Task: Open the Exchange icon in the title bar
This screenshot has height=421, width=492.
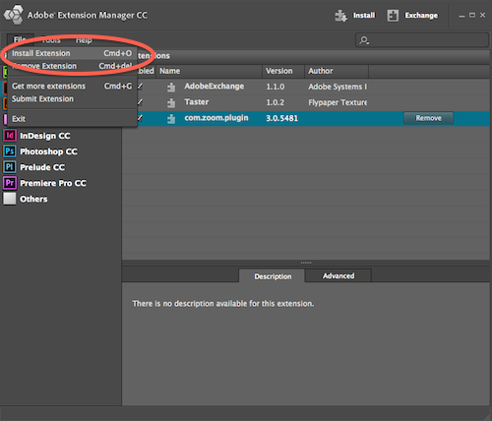Action: coord(393,16)
